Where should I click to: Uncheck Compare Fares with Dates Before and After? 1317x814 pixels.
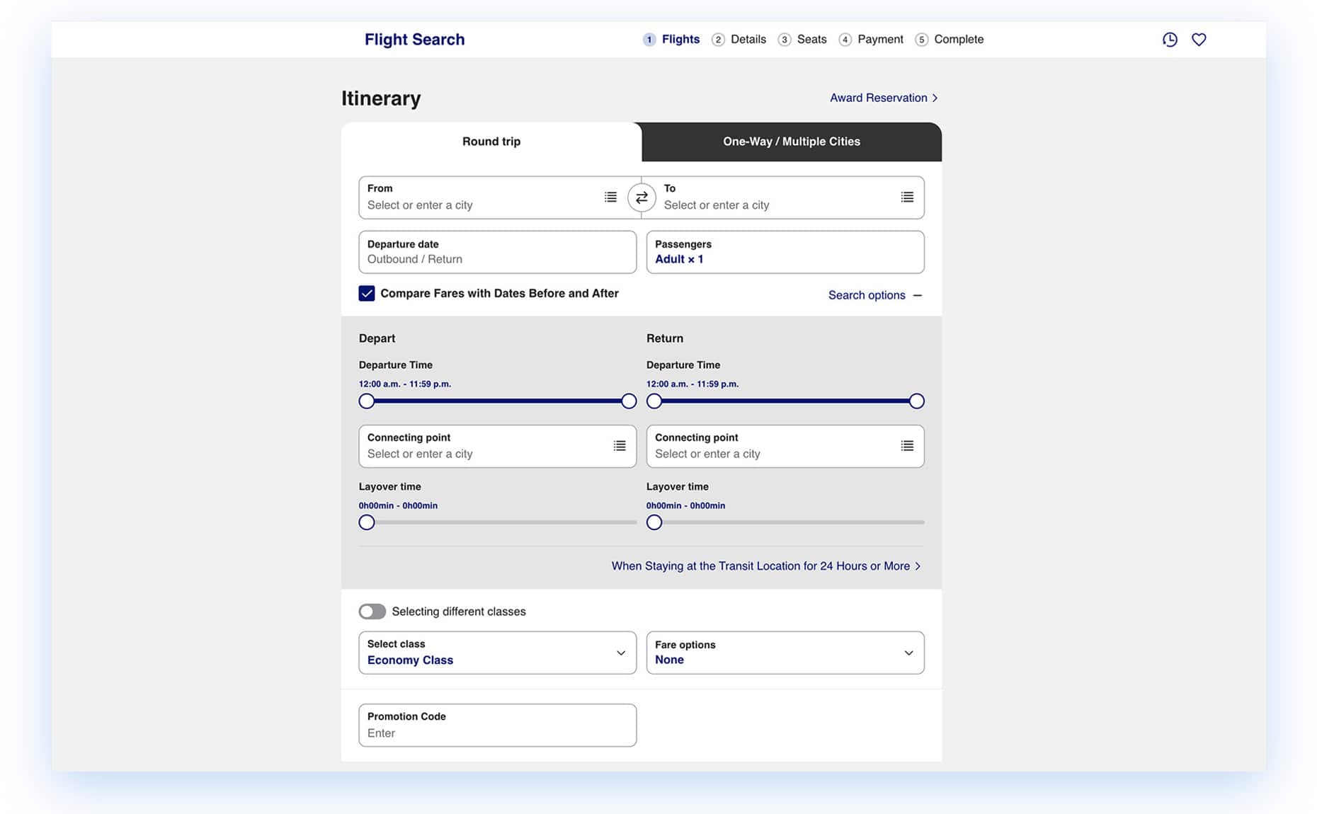point(367,294)
